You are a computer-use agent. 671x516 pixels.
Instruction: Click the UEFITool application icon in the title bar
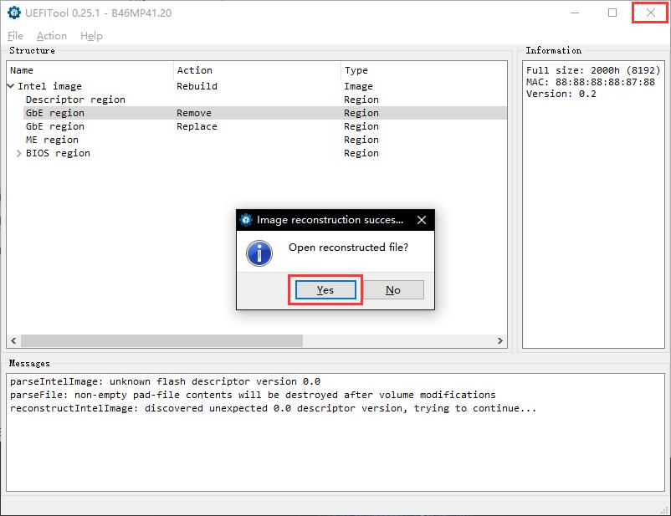(x=12, y=13)
